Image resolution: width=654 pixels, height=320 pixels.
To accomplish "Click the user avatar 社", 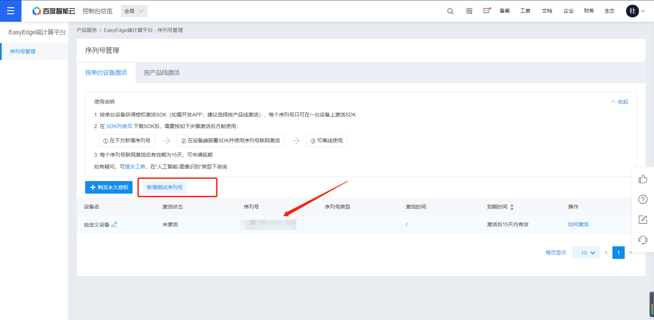I will (x=632, y=11).
